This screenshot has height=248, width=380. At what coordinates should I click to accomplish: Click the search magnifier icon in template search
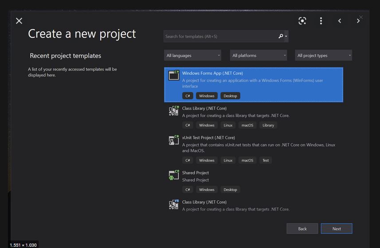[281, 36]
